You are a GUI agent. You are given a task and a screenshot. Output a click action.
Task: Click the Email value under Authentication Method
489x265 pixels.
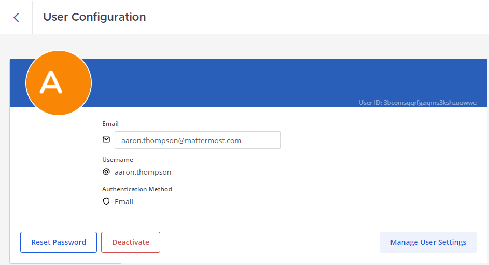124,202
